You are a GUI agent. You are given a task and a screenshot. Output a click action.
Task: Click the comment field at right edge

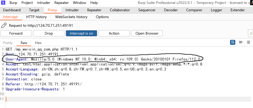click(x=251, y=33)
